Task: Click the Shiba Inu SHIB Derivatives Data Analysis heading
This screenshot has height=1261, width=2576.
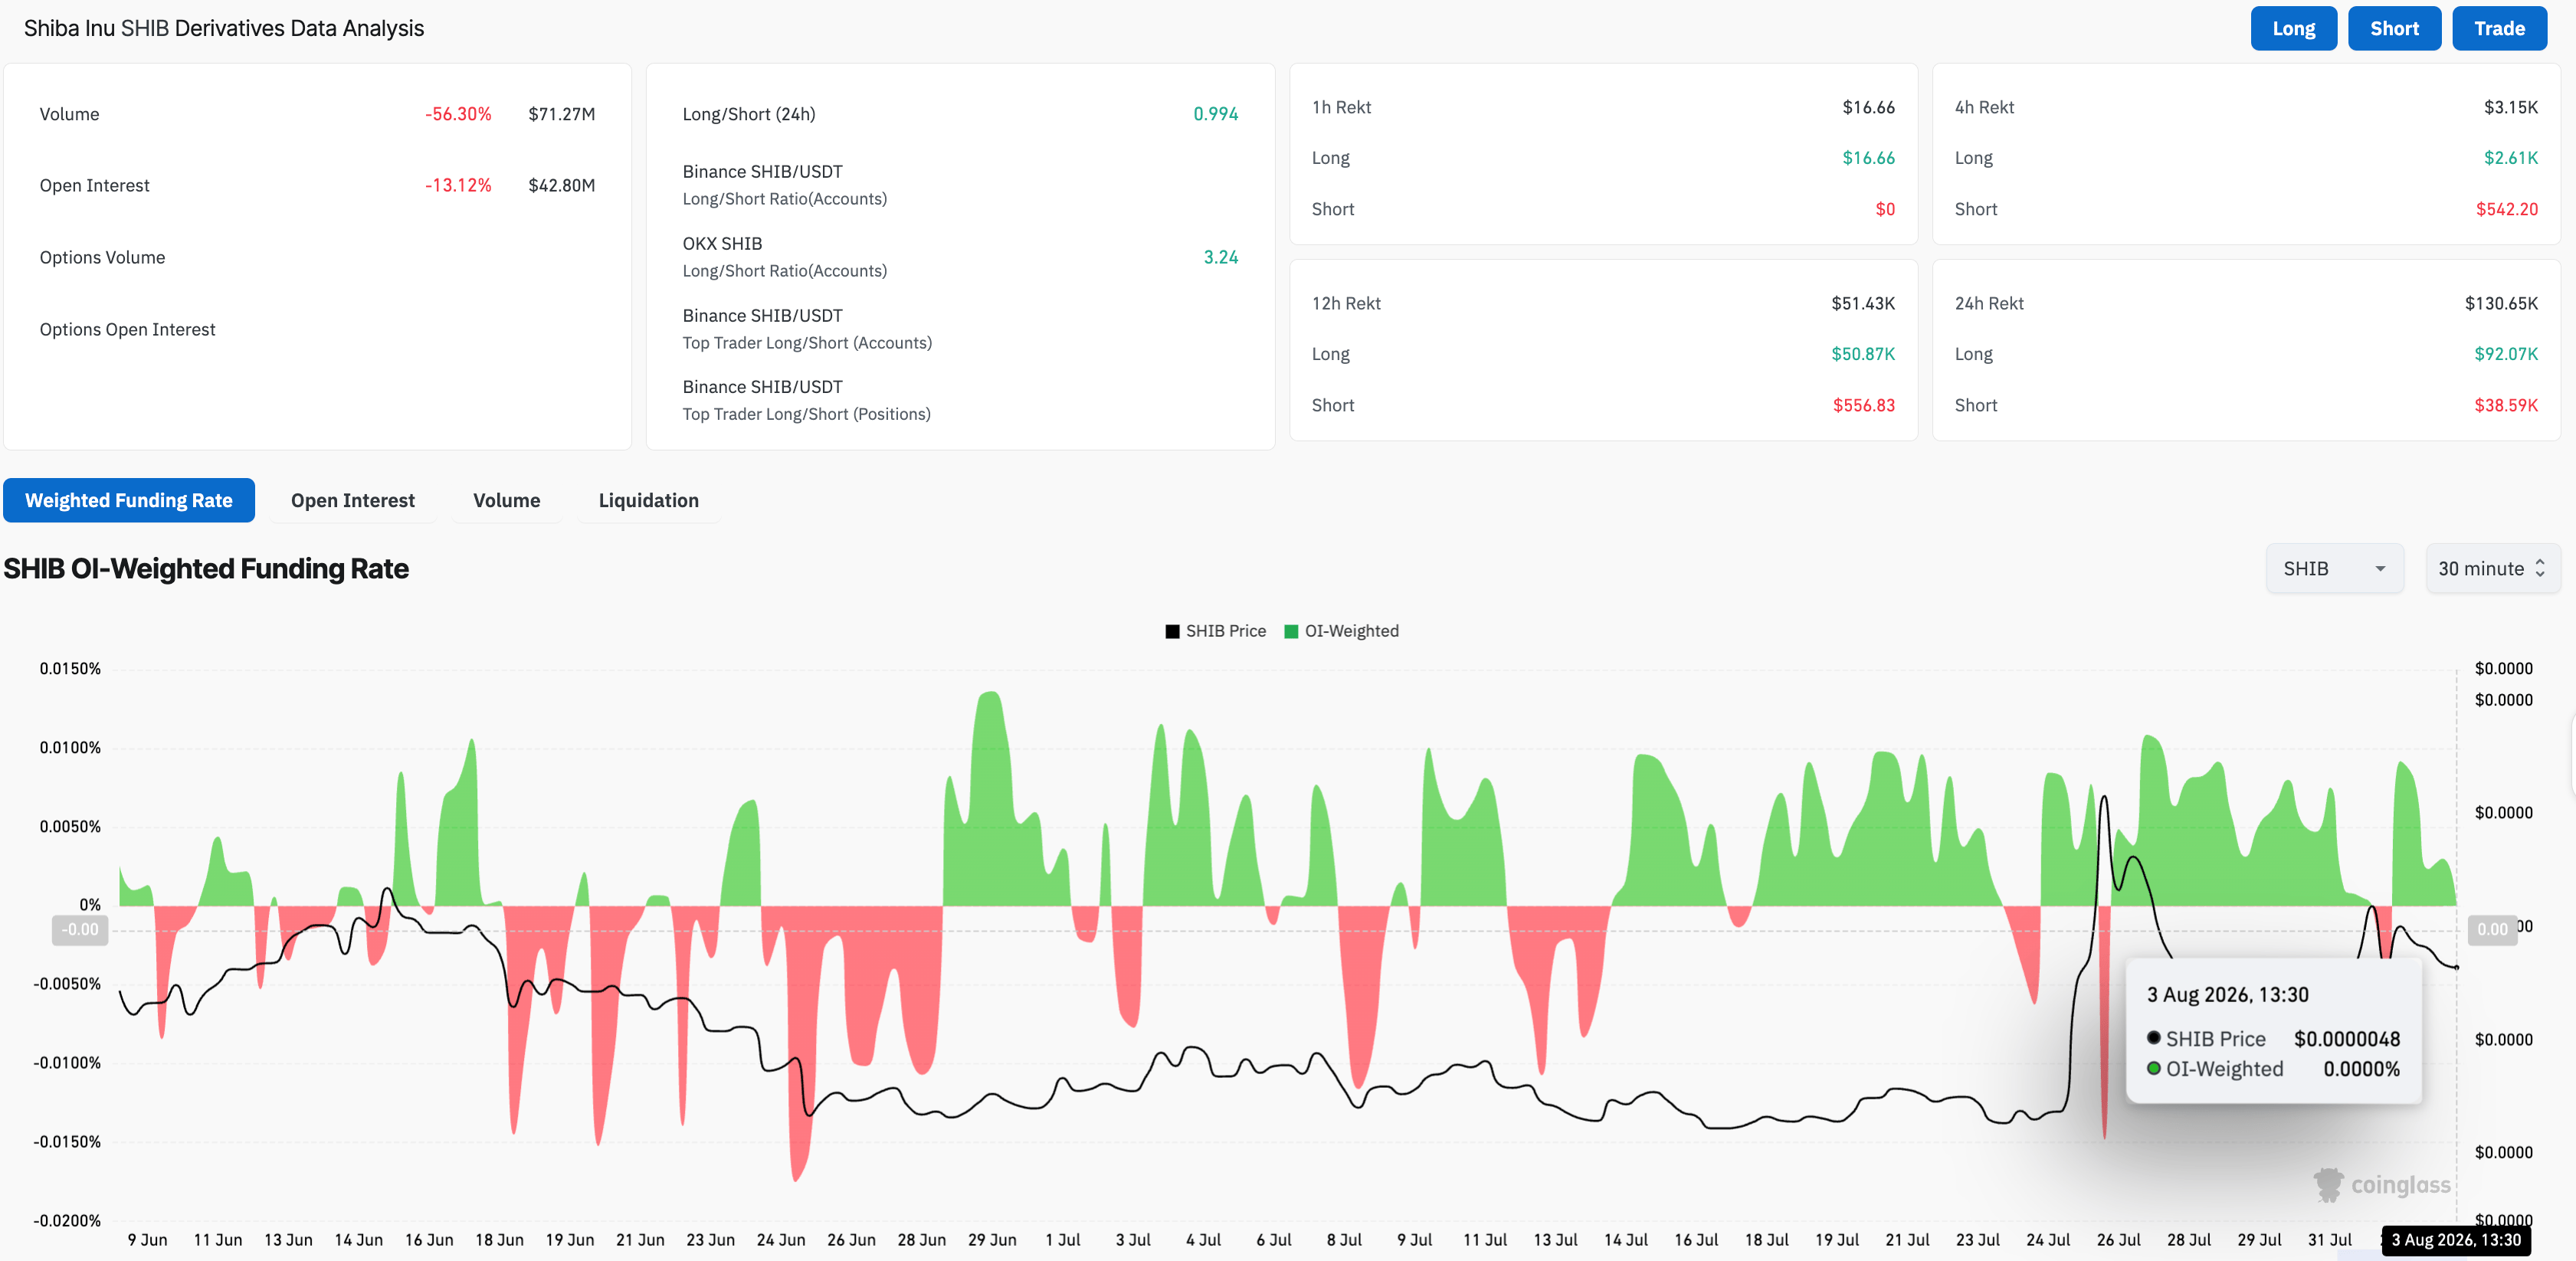Action: coord(224,28)
